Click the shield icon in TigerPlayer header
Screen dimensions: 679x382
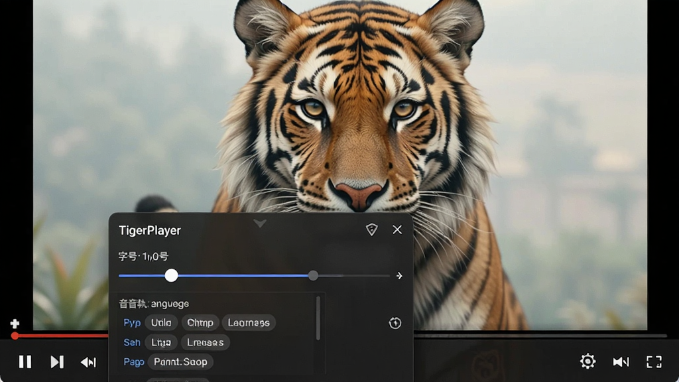coord(371,229)
